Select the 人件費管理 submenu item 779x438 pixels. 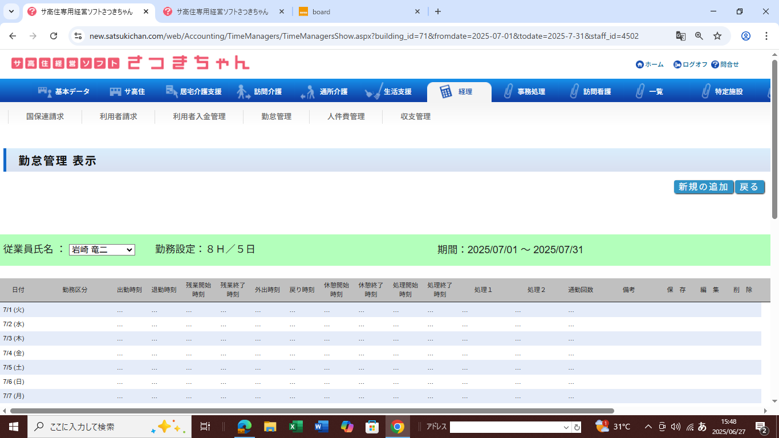(x=346, y=116)
